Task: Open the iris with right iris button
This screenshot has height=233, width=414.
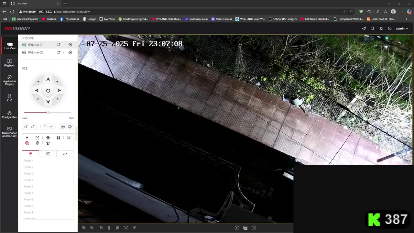Action: coord(70,127)
